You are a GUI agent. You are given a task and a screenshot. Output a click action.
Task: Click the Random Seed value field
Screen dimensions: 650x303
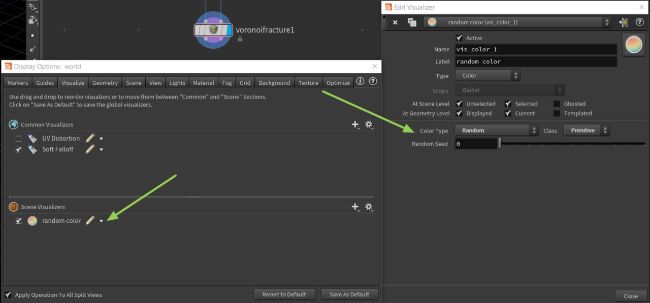pyautogui.click(x=475, y=144)
